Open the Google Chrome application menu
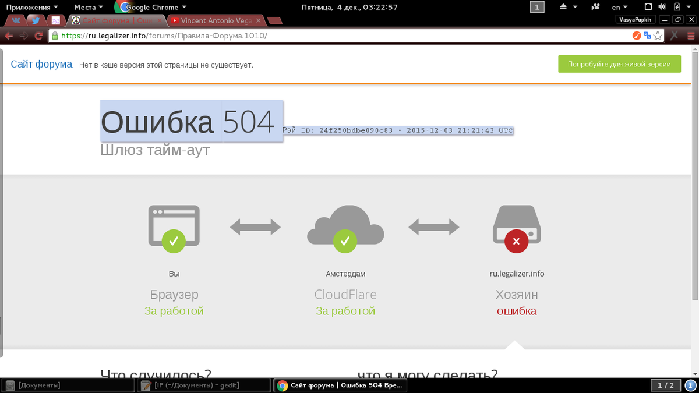 click(x=151, y=7)
